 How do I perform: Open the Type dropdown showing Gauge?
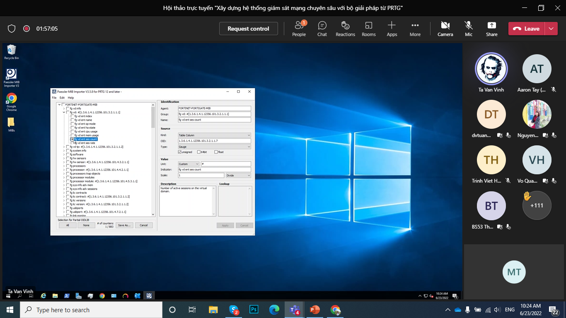pos(215,147)
